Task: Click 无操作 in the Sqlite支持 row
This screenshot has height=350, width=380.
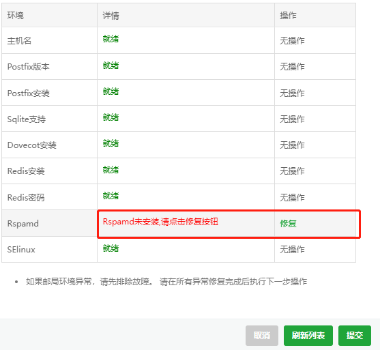Action: (x=292, y=119)
